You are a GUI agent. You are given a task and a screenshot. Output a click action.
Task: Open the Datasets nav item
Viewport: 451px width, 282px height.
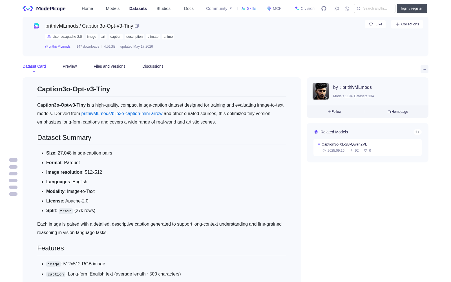138,8
